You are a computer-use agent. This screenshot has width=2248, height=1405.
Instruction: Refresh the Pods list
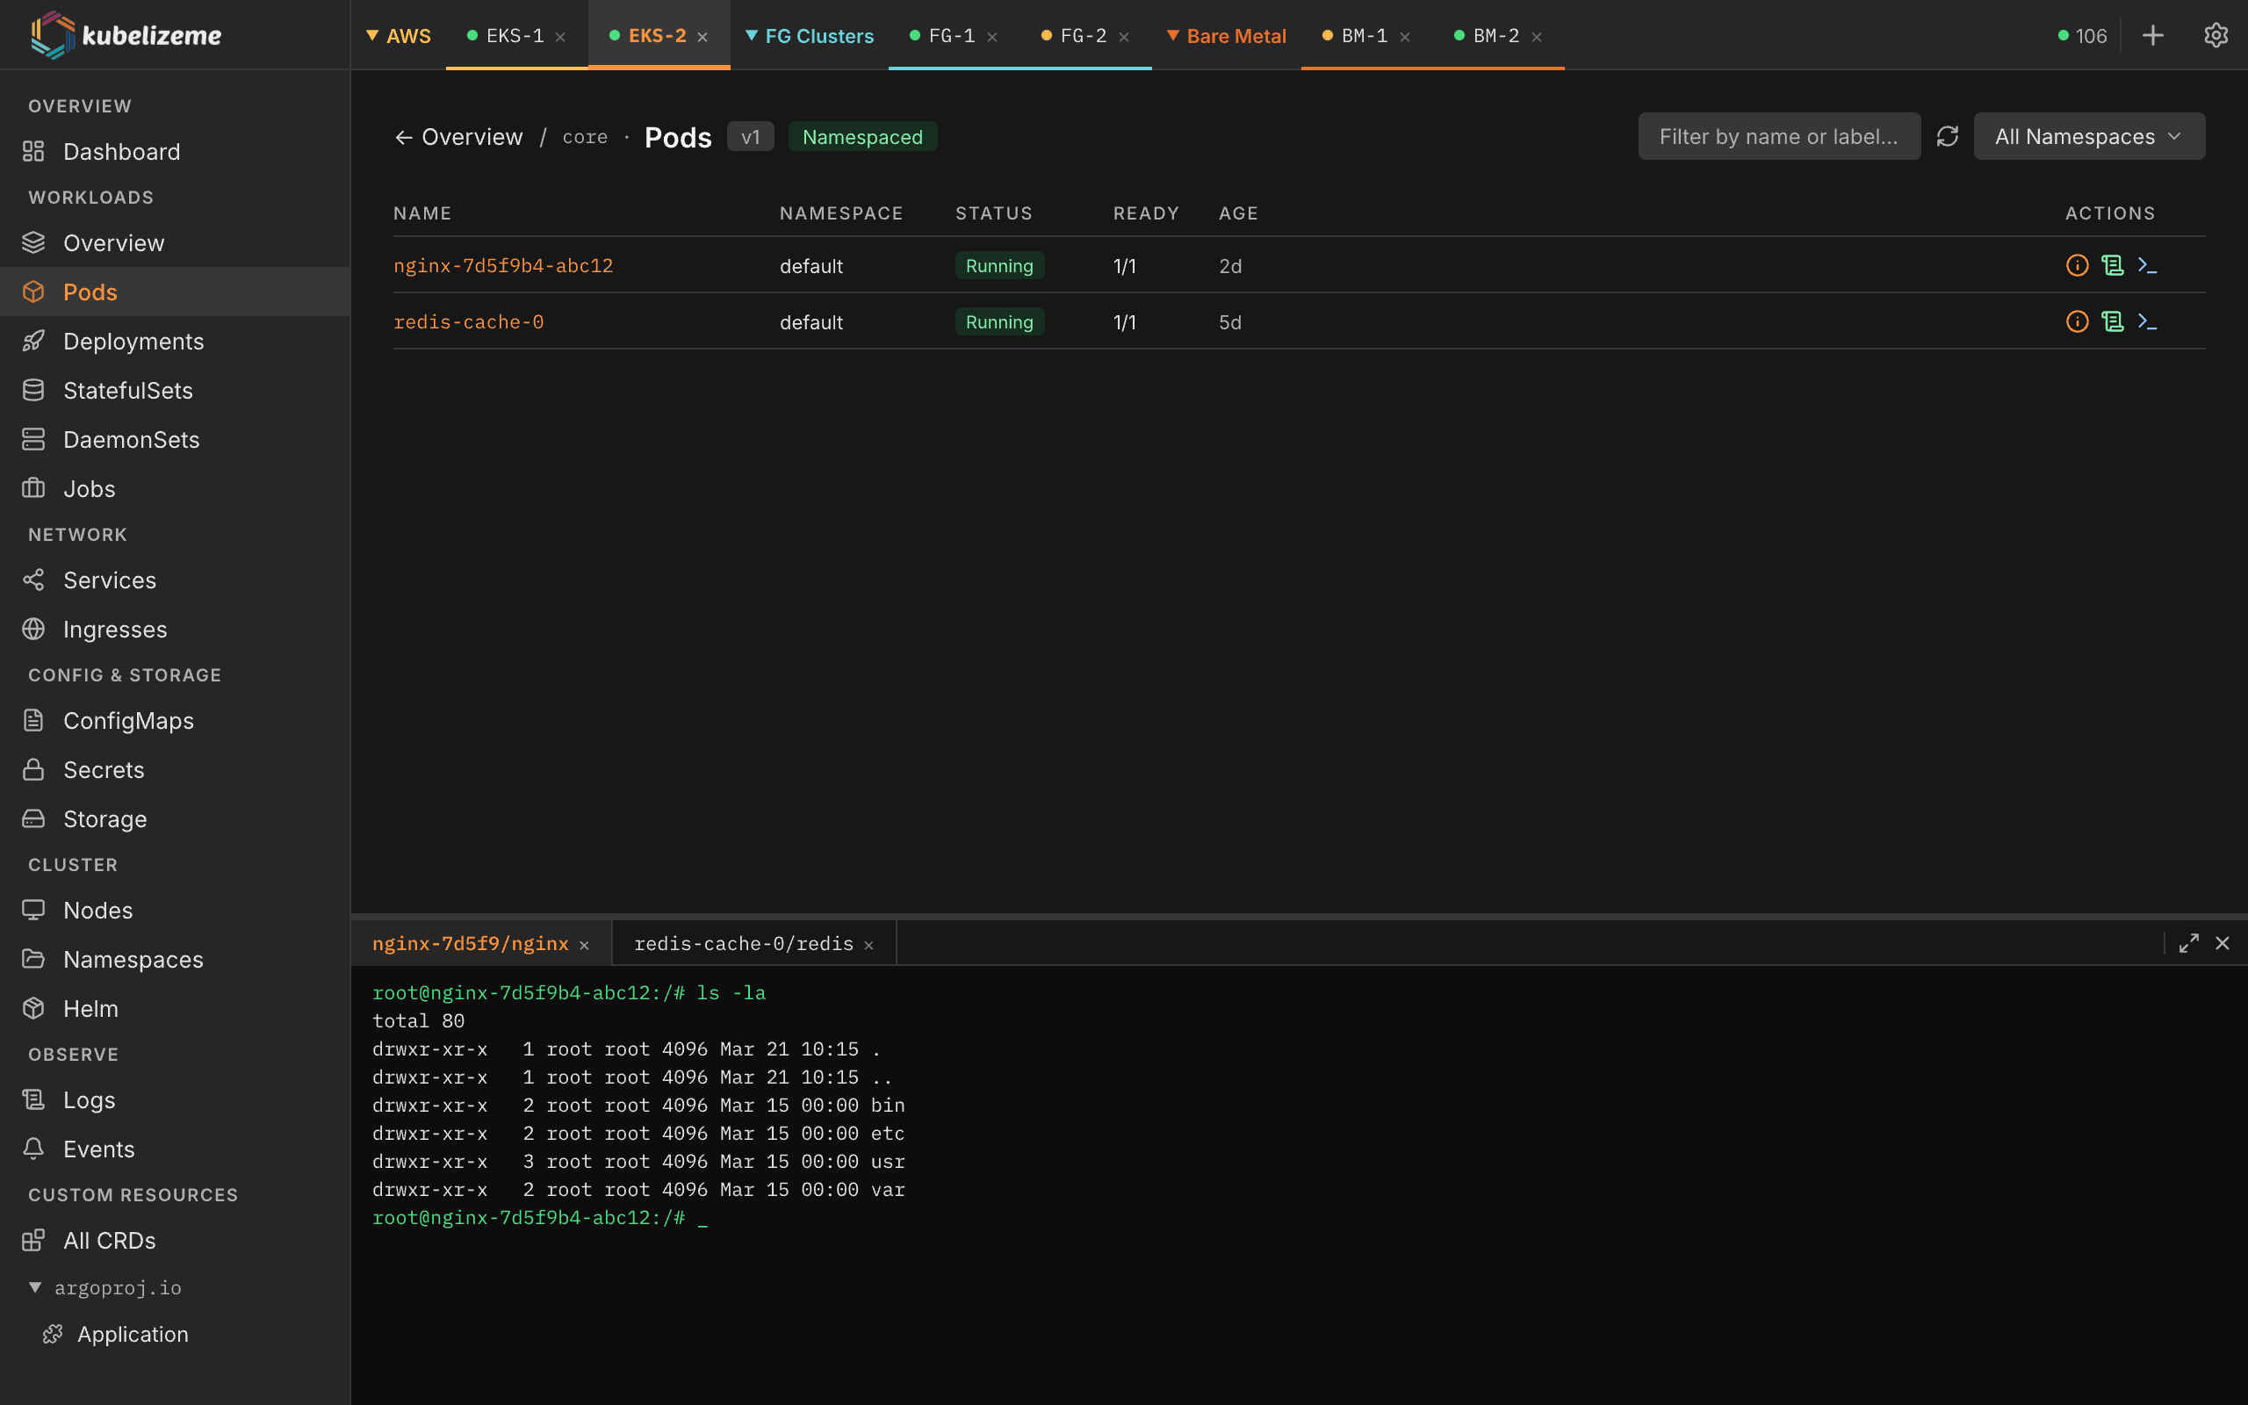point(1948,135)
